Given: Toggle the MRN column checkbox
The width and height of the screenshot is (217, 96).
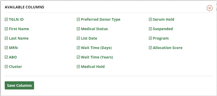Looking at the screenshot, I should click(x=6, y=48).
